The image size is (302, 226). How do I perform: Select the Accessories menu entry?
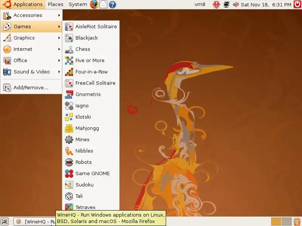[31, 15]
